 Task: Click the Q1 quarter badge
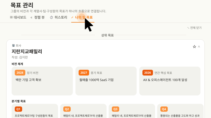[x=18, y=109]
